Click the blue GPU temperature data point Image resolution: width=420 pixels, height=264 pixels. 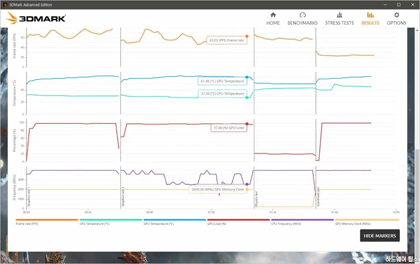(247, 77)
